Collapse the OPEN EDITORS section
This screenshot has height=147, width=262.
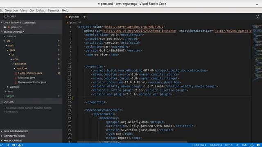2,22
